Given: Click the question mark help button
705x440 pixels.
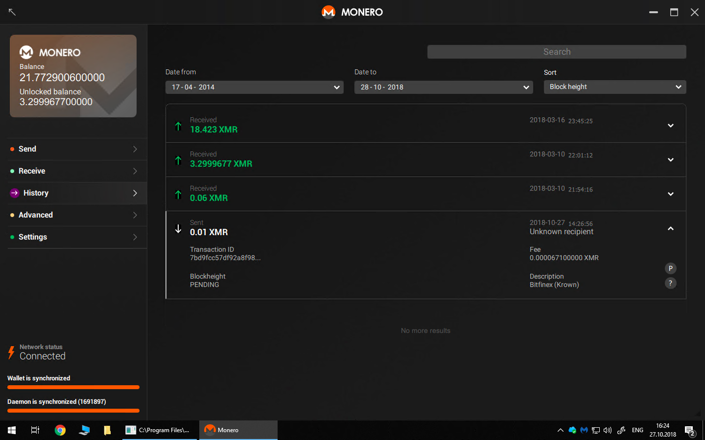Looking at the screenshot, I should pyautogui.click(x=671, y=283).
